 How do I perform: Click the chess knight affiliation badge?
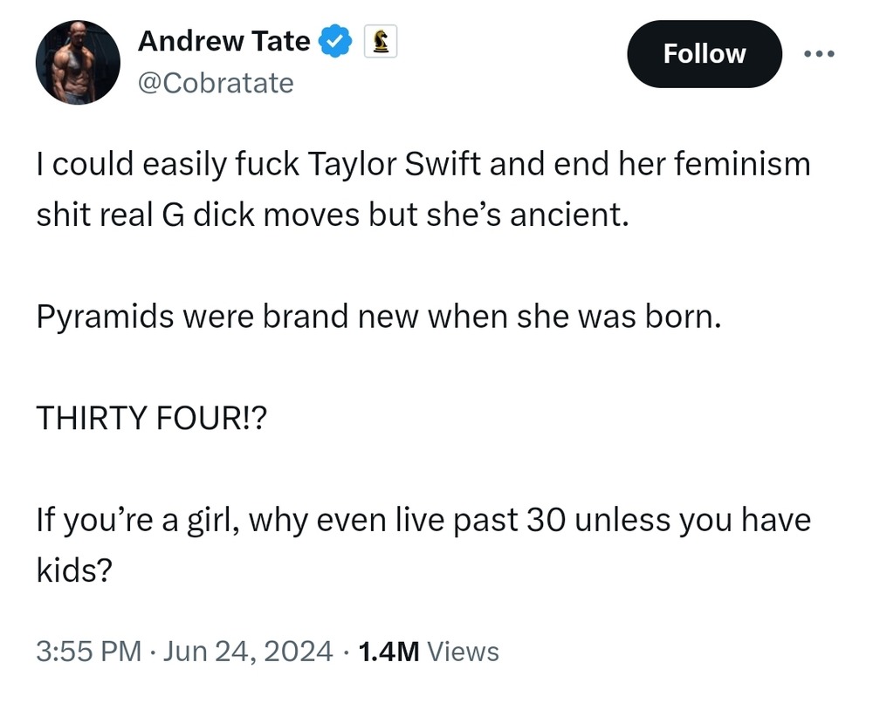pos(382,41)
